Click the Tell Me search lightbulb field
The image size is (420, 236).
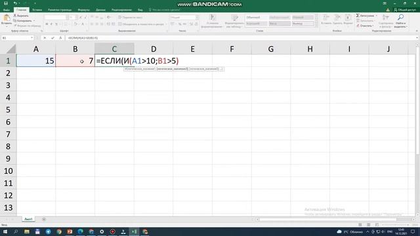coord(165,10)
